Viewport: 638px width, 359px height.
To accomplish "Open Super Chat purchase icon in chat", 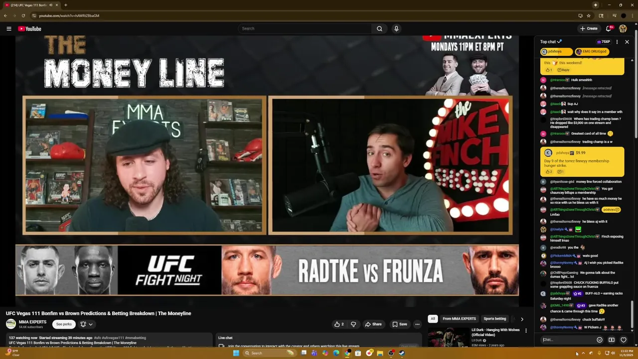I will [x=612, y=340].
